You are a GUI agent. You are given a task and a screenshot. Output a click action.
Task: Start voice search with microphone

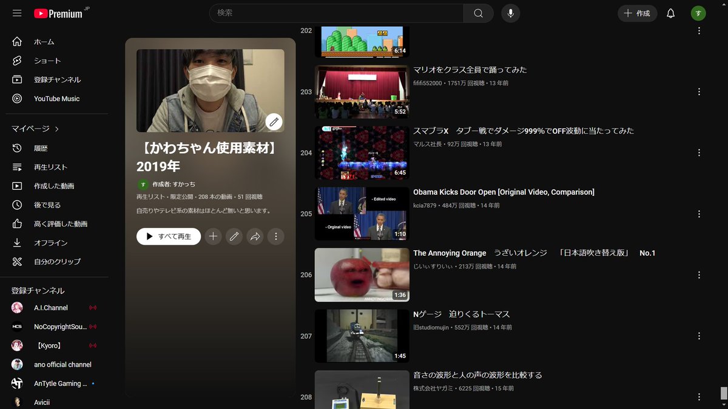pyautogui.click(x=510, y=13)
